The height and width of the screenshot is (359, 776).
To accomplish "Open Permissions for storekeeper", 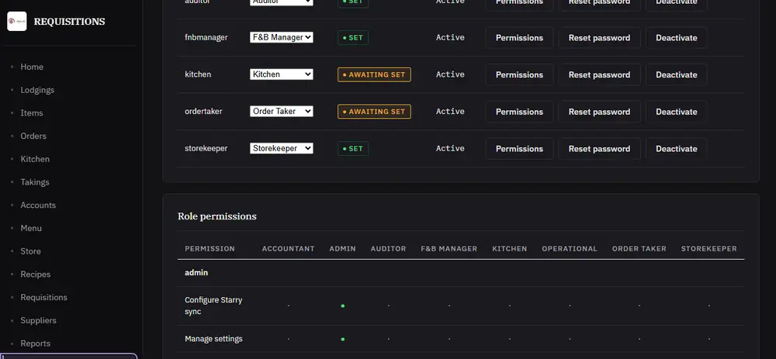I will point(519,149).
